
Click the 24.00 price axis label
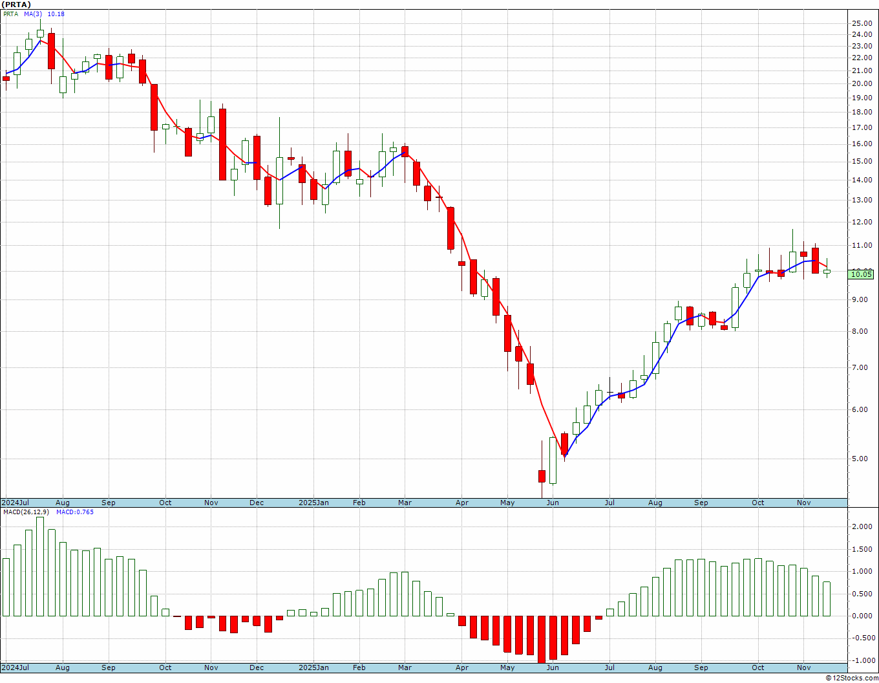pos(862,35)
